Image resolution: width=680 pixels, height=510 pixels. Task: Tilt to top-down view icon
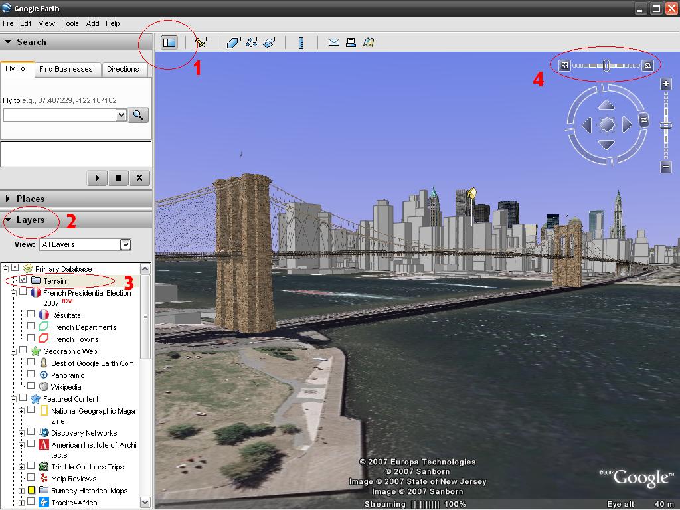click(x=564, y=66)
